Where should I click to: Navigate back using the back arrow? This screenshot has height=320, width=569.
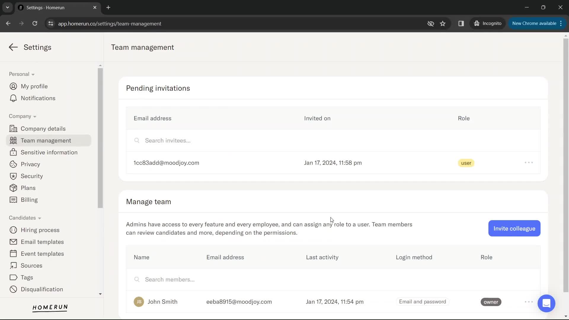click(x=13, y=47)
